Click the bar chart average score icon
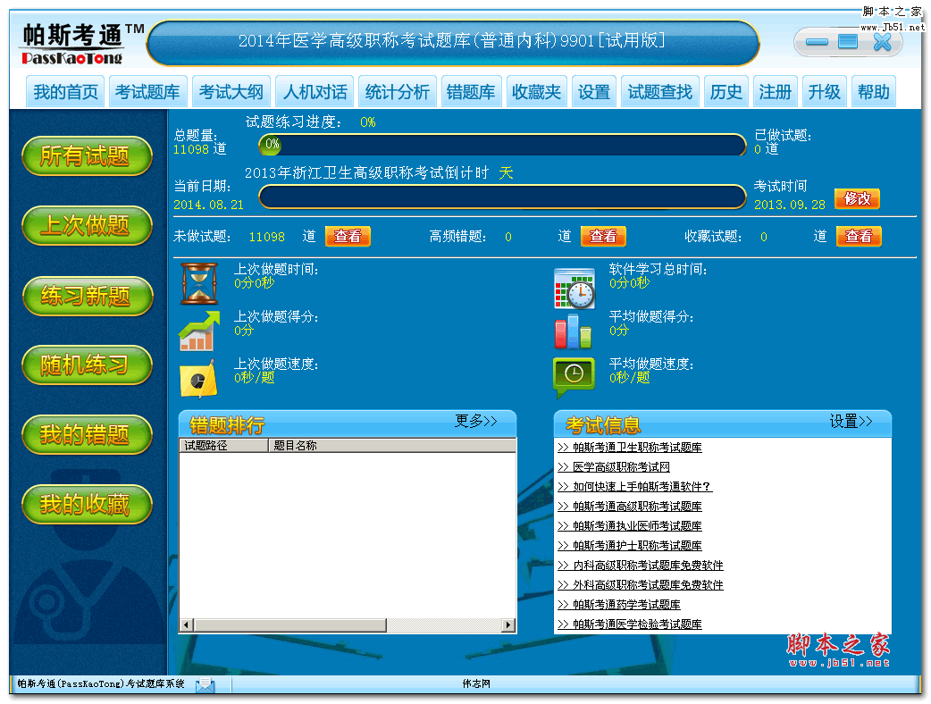931x704 pixels. click(573, 331)
